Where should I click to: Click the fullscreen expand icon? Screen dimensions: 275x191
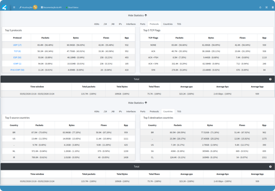[x=266, y=8]
